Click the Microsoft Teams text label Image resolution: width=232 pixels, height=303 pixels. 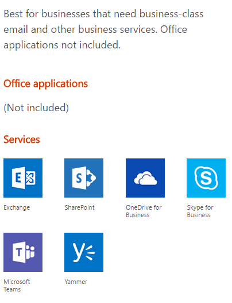tap(17, 285)
